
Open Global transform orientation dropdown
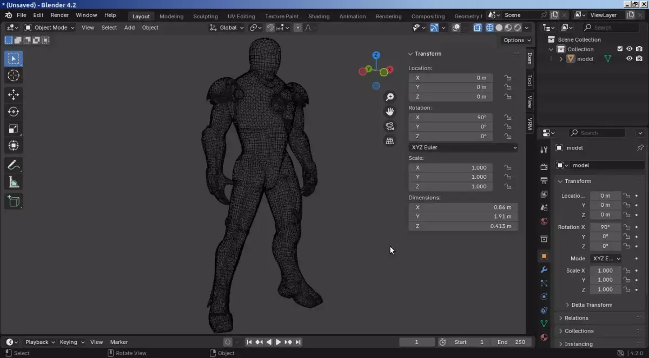click(x=227, y=28)
